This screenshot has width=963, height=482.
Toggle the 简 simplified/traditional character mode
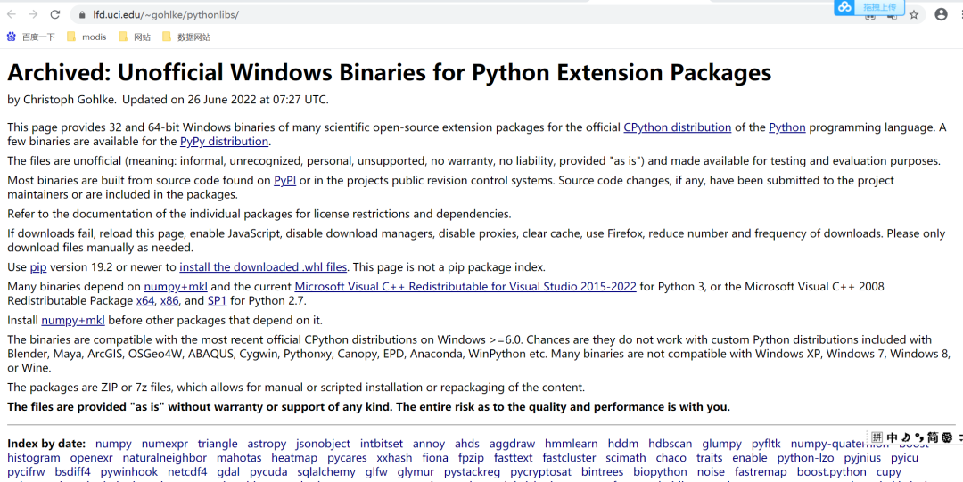pos(933,437)
